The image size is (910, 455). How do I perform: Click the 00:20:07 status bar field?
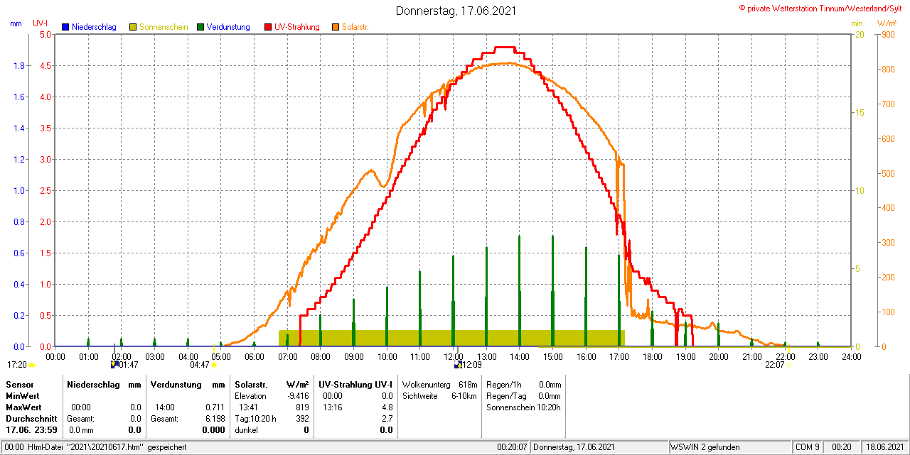pos(512,447)
